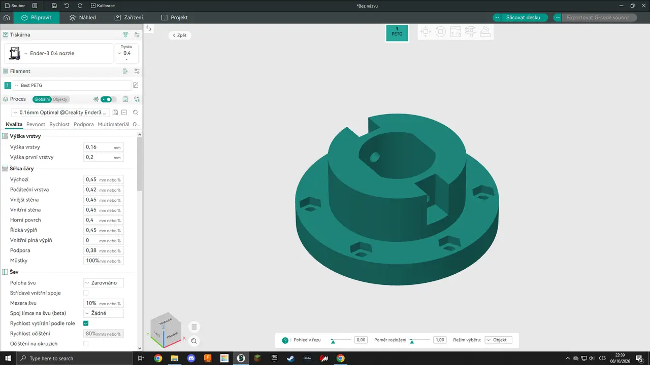Click the printer Wi-Fi connection icon

point(125,34)
